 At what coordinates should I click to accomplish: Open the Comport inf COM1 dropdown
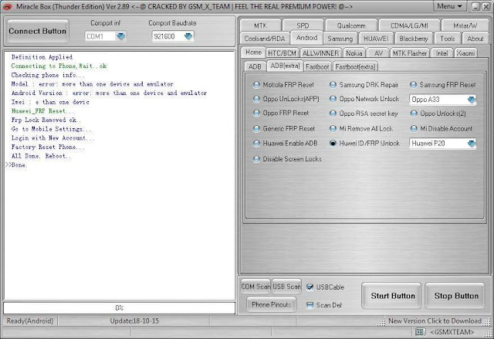pos(121,36)
